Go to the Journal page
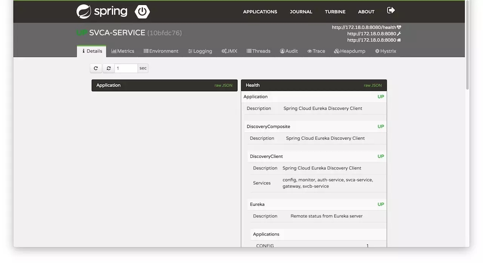Image resolution: width=483 pixels, height=263 pixels. pos(301,12)
